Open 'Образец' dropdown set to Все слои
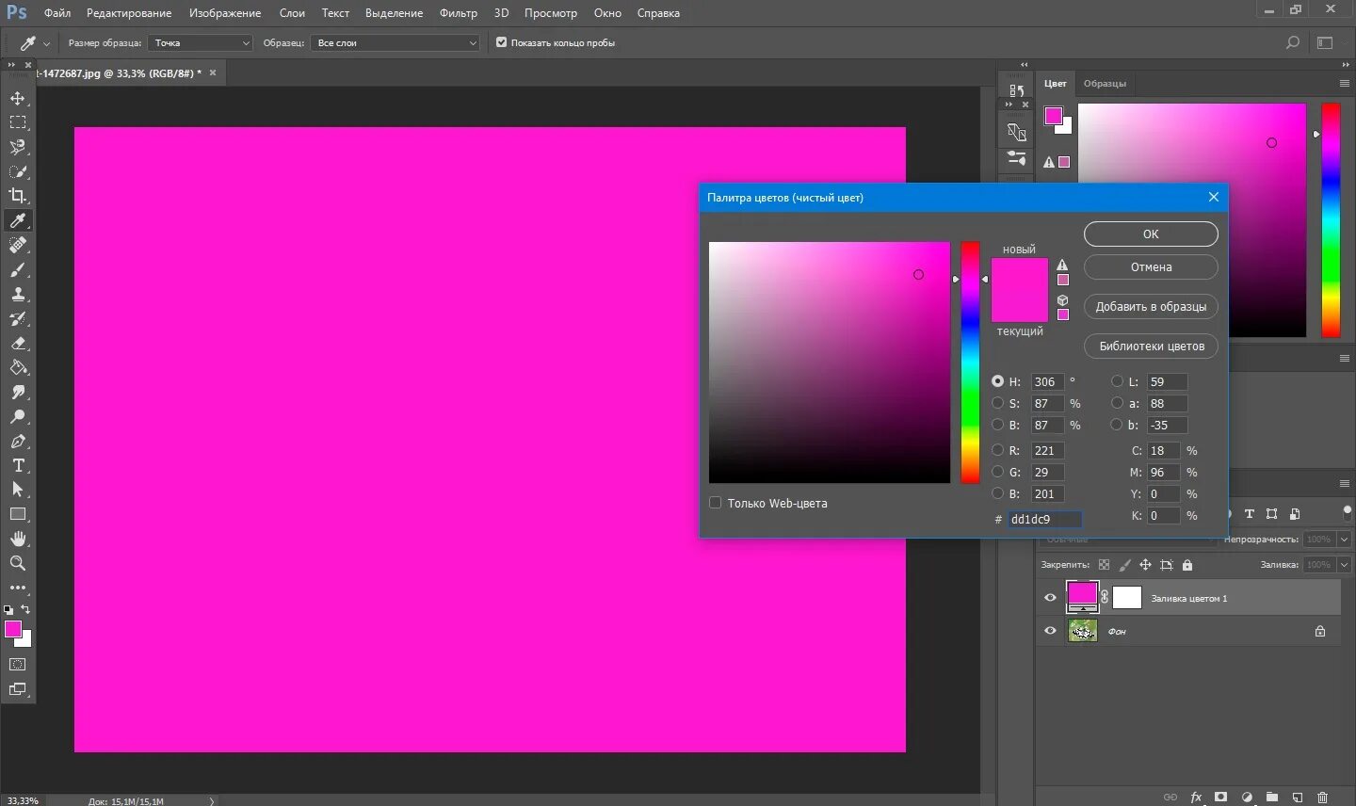The height and width of the screenshot is (806, 1356). tap(395, 42)
